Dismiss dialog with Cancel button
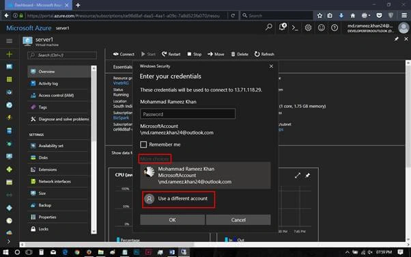The width and height of the screenshot is (411, 257). coord(238,220)
